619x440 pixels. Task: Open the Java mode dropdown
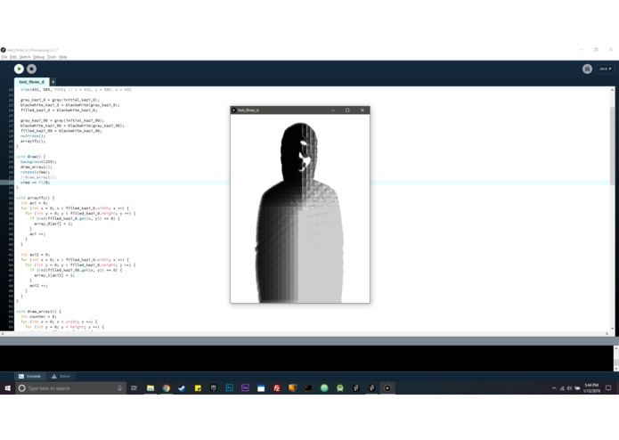tap(605, 69)
